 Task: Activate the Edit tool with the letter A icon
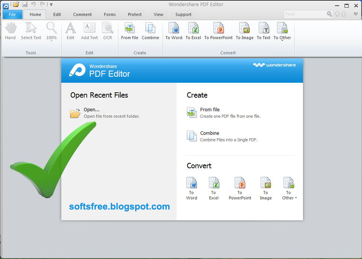pos(70,32)
